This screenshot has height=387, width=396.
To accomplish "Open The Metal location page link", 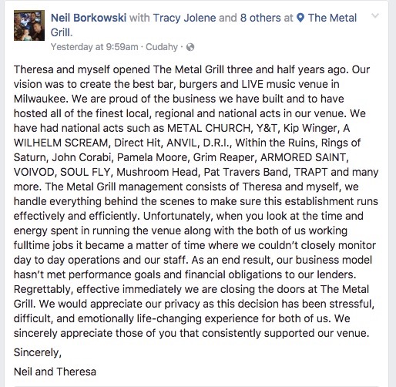I will 332,18.
